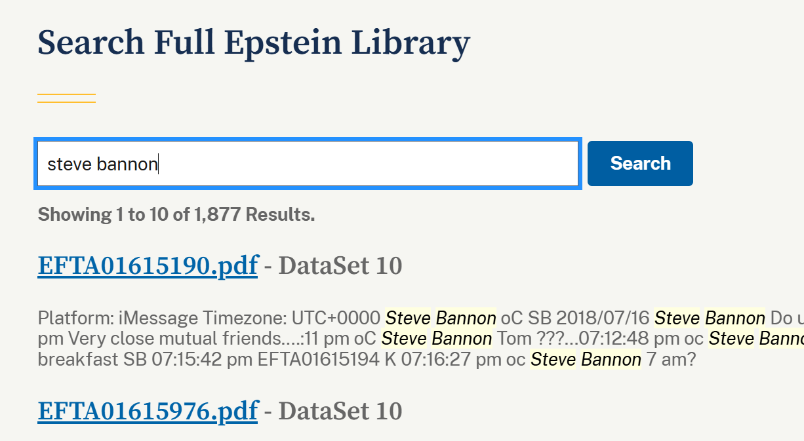804x441 pixels.
Task: Click highlighted 'Steve Bannon' before 'Tom'
Action: pos(437,339)
